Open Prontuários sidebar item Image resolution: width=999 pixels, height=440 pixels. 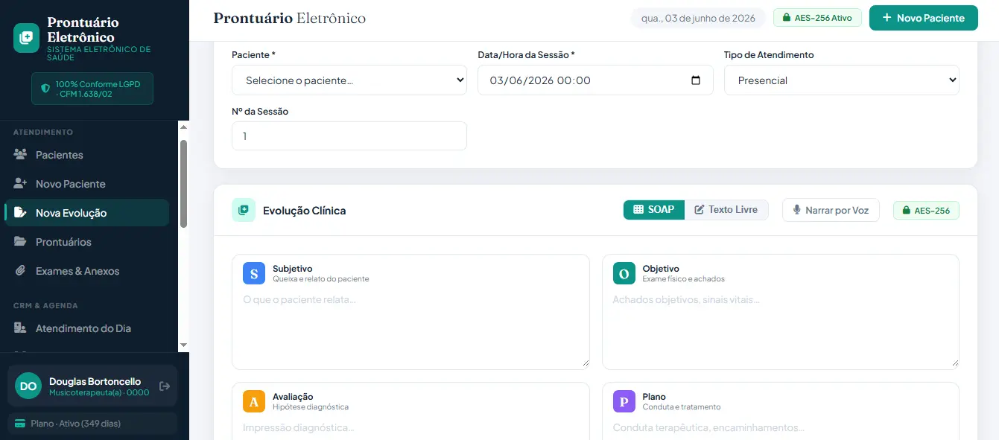point(86,242)
